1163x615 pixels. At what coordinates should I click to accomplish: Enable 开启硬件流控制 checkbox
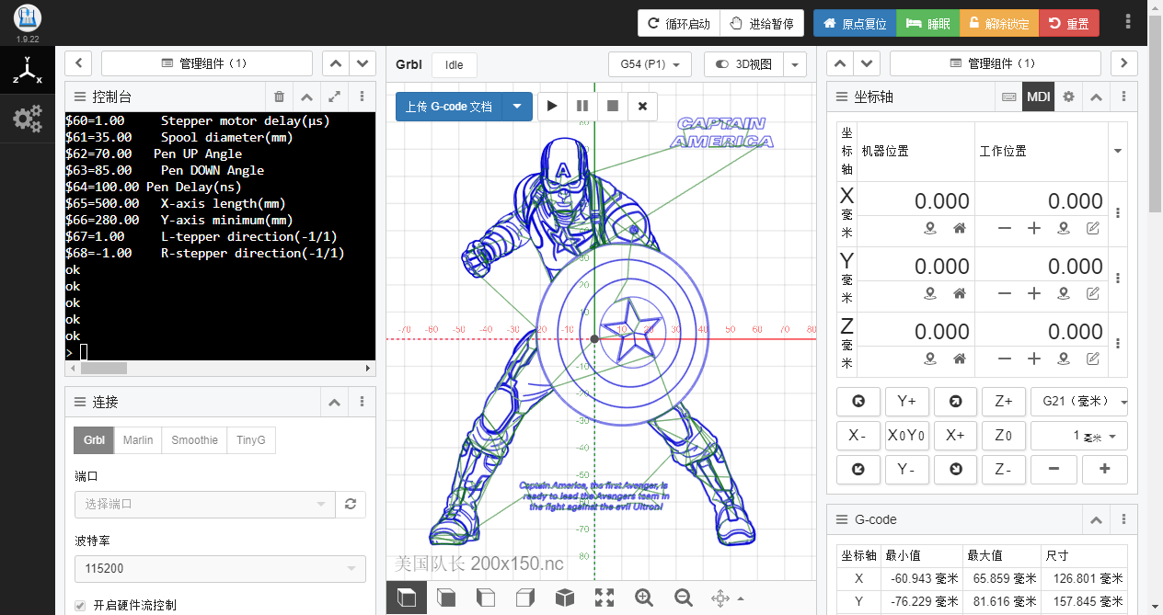[78, 604]
